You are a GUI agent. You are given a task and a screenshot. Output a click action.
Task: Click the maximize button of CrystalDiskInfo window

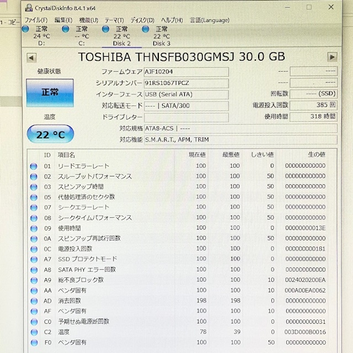click(x=309, y=7)
